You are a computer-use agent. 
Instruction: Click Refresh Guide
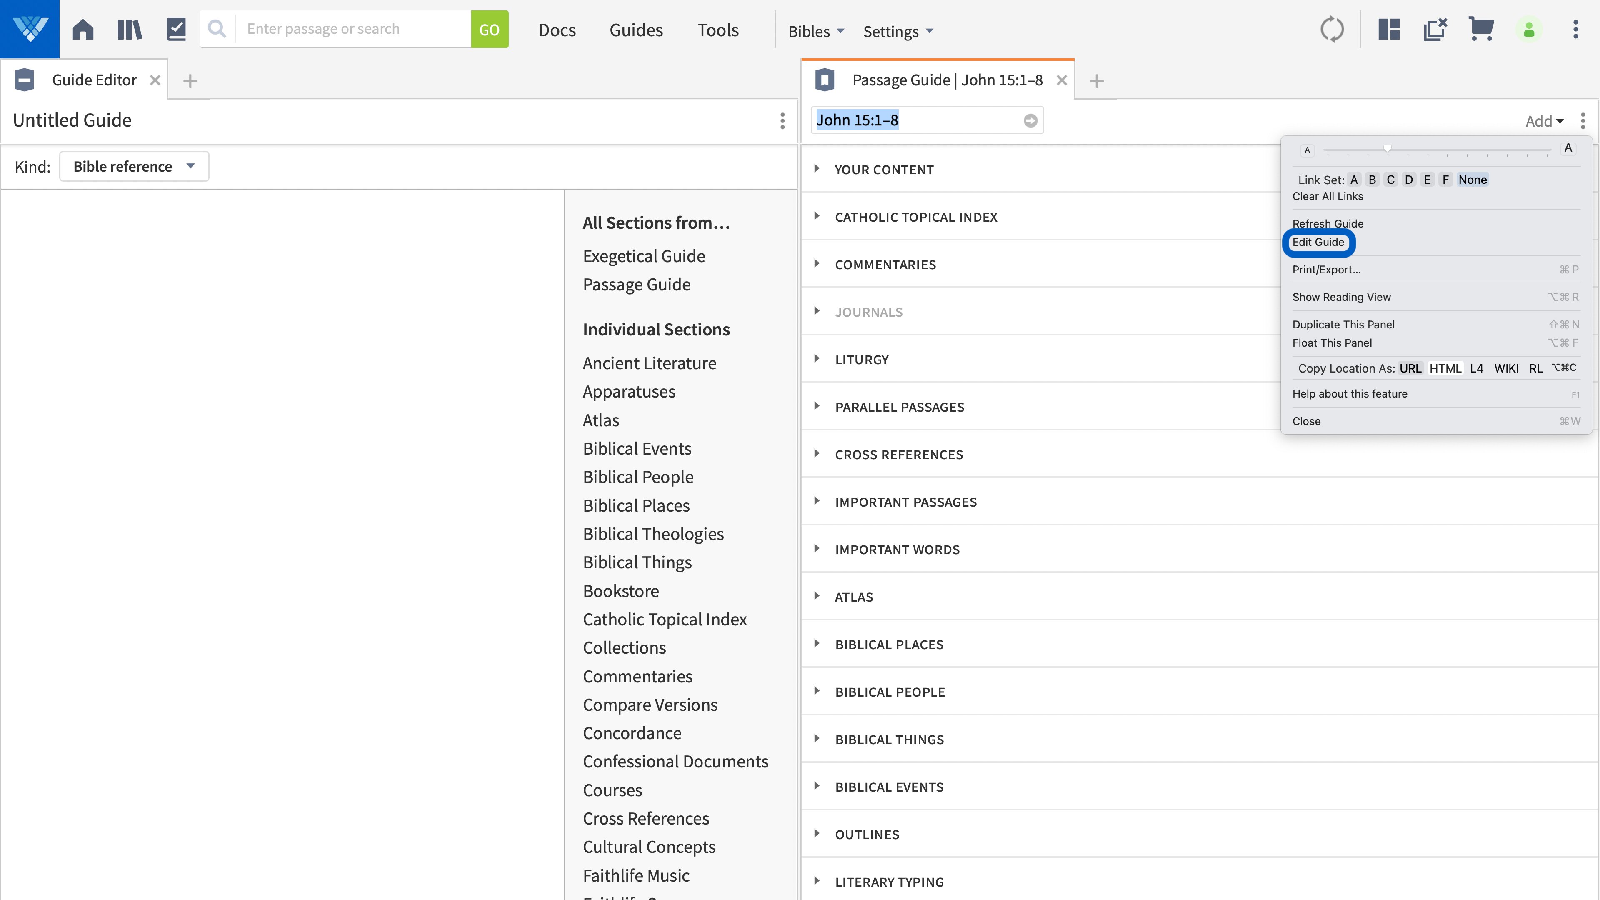[1328, 224]
